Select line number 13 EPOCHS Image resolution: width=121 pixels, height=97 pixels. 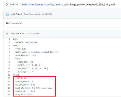9,78
